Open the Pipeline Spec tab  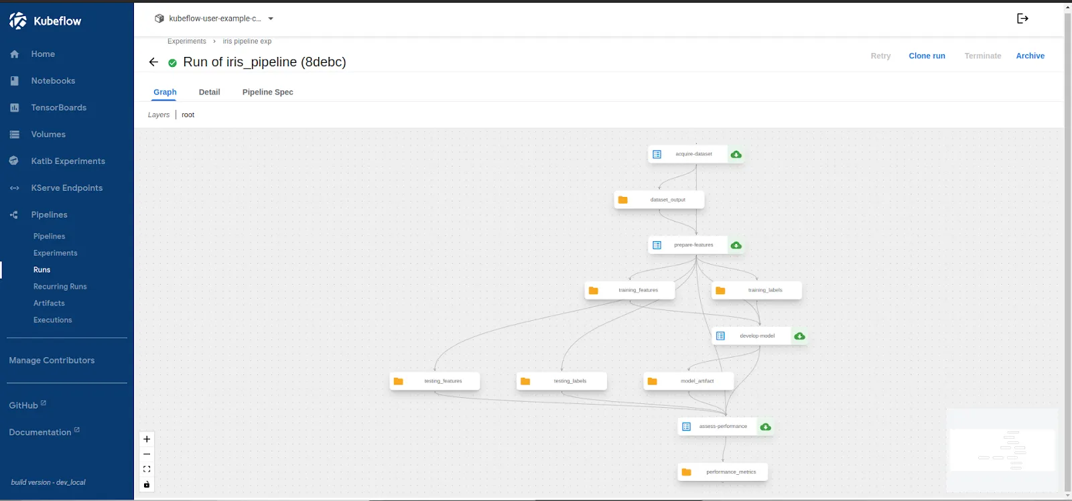point(267,92)
